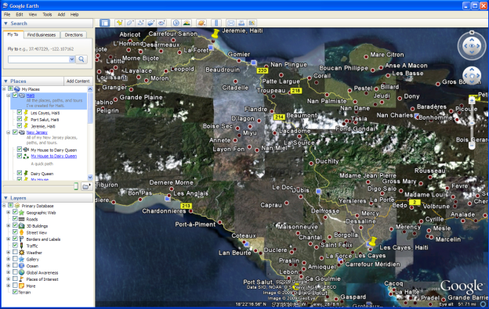Viewport: 489px width, 309px height.
Task: Expand the Geographic Web layer node
Action: (x=9, y=213)
